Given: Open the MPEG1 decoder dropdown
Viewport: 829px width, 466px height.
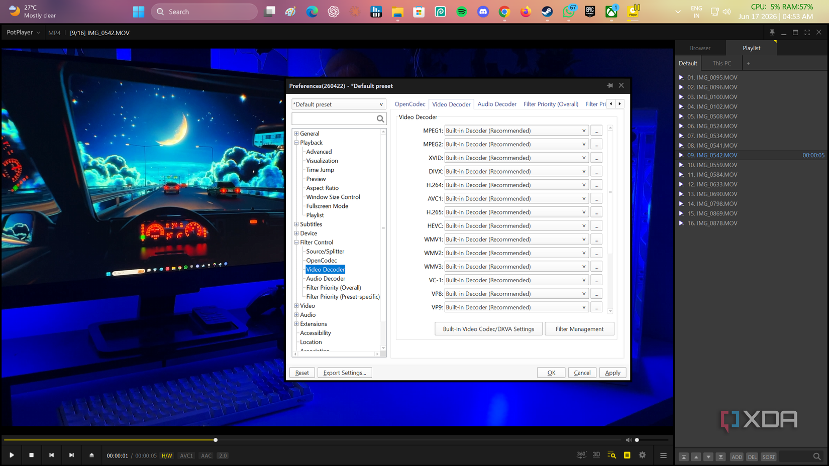Looking at the screenshot, I should 516,131.
